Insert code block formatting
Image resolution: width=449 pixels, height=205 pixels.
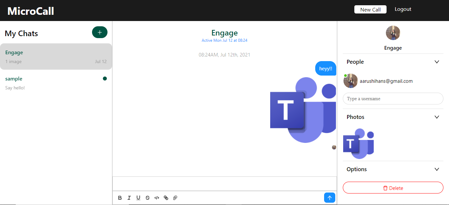tap(157, 198)
